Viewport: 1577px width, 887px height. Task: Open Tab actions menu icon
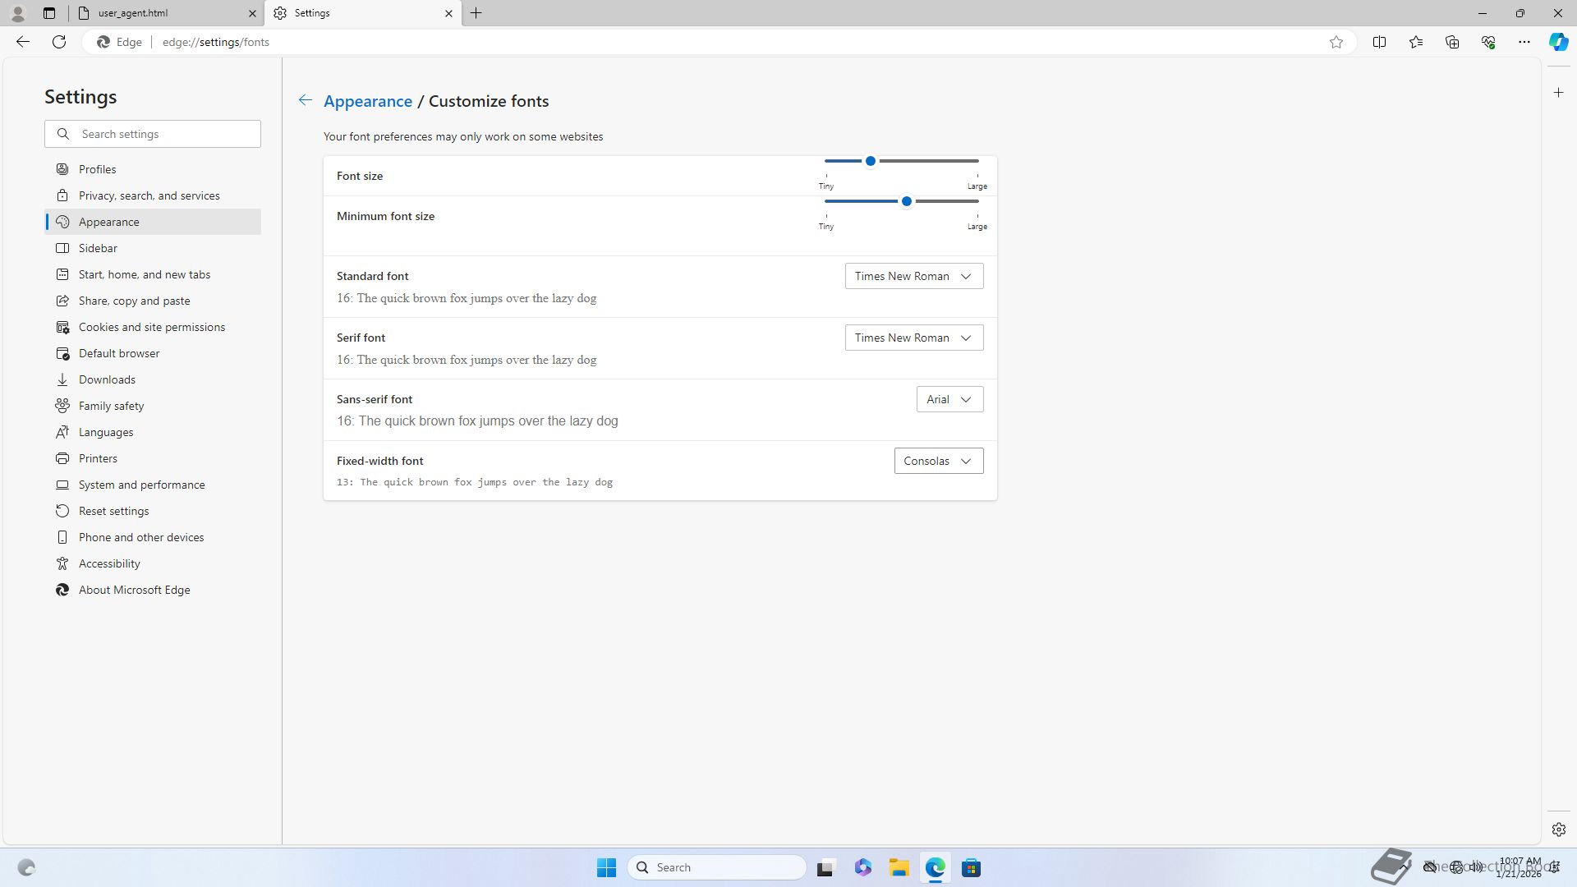point(49,13)
